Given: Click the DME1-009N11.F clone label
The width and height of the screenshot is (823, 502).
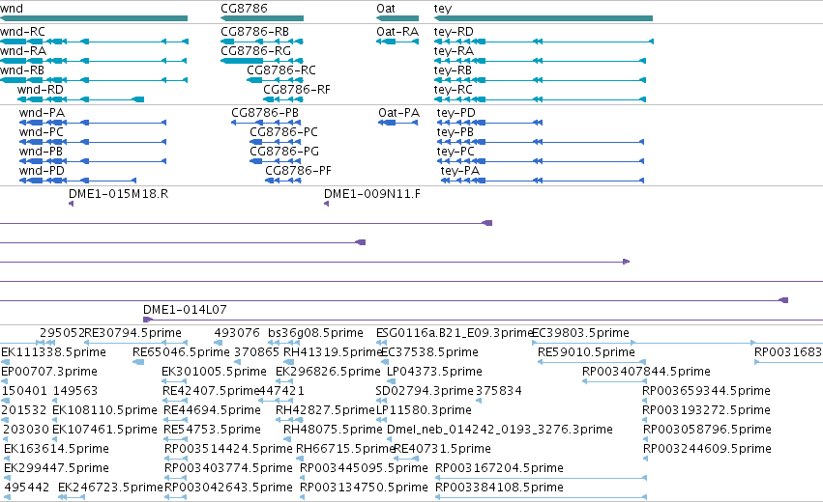Looking at the screenshot, I should pyautogui.click(x=372, y=194).
